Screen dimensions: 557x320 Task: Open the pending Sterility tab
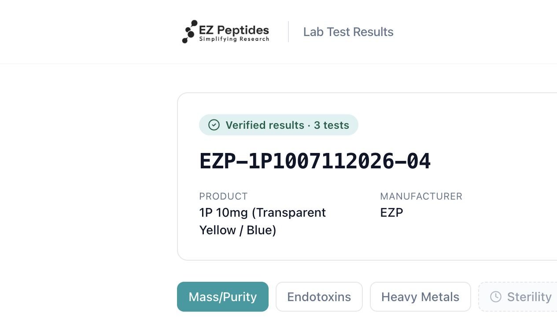pos(518,297)
